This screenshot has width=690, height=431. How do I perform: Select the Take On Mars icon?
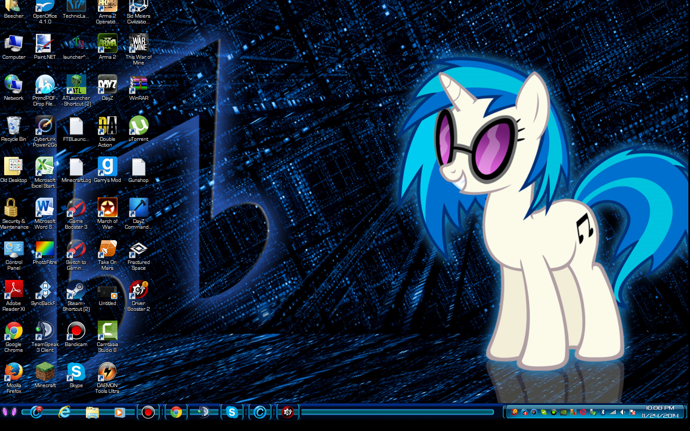point(107,254)
